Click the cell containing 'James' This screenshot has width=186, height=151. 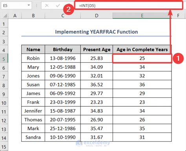coord(33,93)
